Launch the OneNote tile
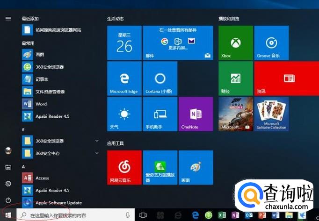Screen dimensions: 319x221 coord(196,114)
